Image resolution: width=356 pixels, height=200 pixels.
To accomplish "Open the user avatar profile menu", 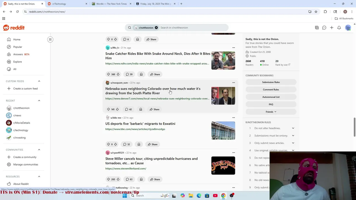I will click(x=348, y=27).
